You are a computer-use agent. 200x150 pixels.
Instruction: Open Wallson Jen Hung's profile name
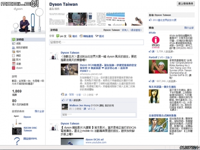[x=80, y=105]
